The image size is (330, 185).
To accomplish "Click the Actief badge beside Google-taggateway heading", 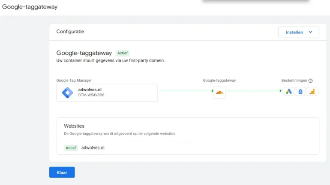I will click(123, 53).
